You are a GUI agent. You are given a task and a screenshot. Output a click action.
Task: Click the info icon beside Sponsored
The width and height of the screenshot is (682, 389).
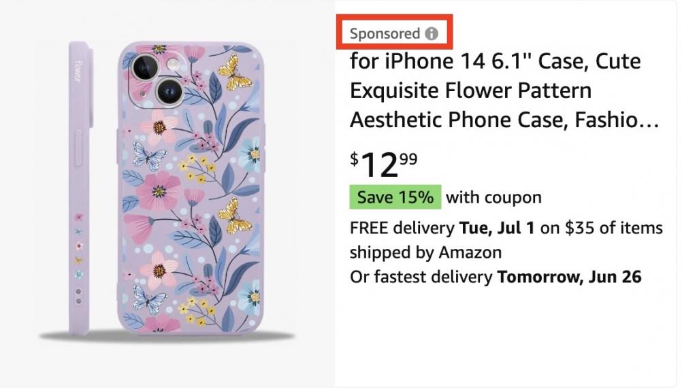(x=431, y=33)
